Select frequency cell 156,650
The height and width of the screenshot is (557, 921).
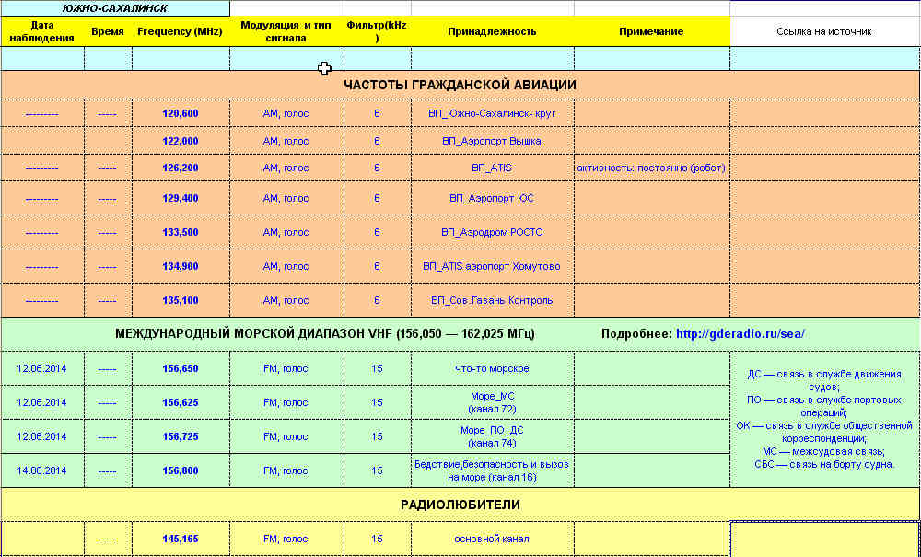[181, 368]
